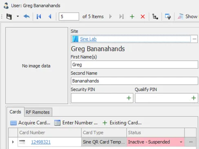This screenshot has width=199, height=149.
Task: Click the user avatar icon in title
Action: [6, 6]
